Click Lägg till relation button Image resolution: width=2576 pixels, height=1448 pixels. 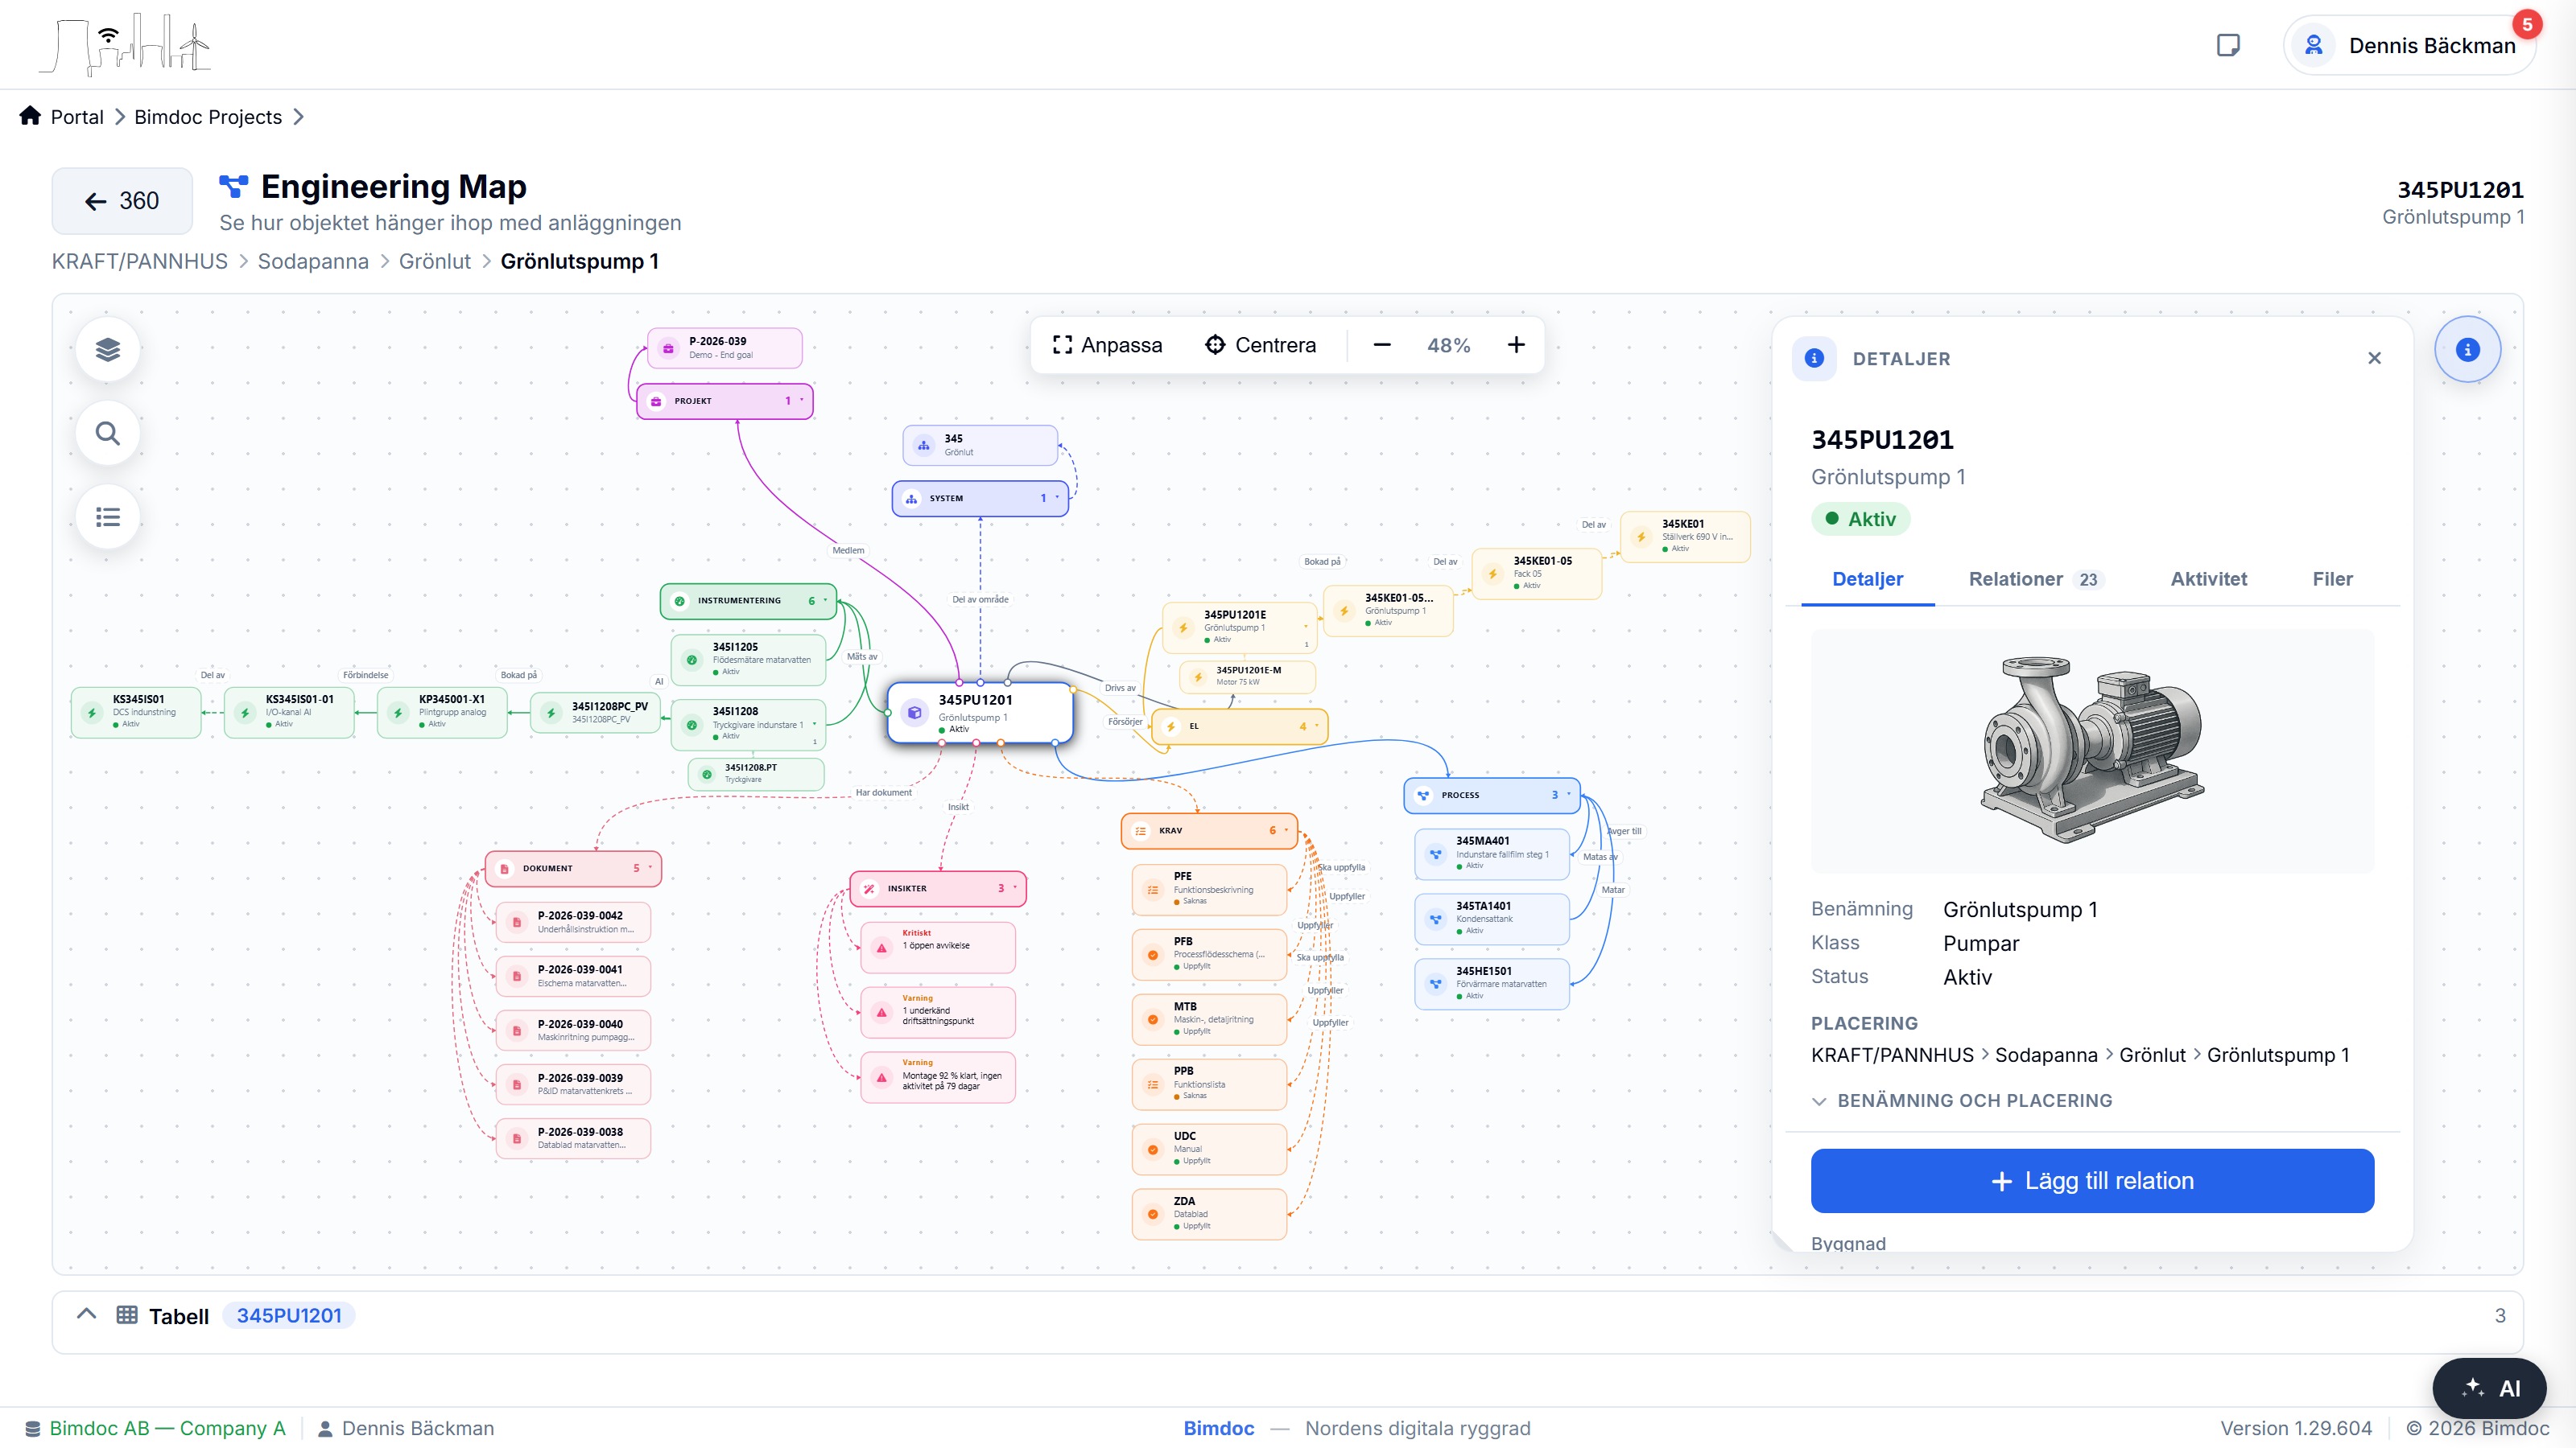2092,1180
